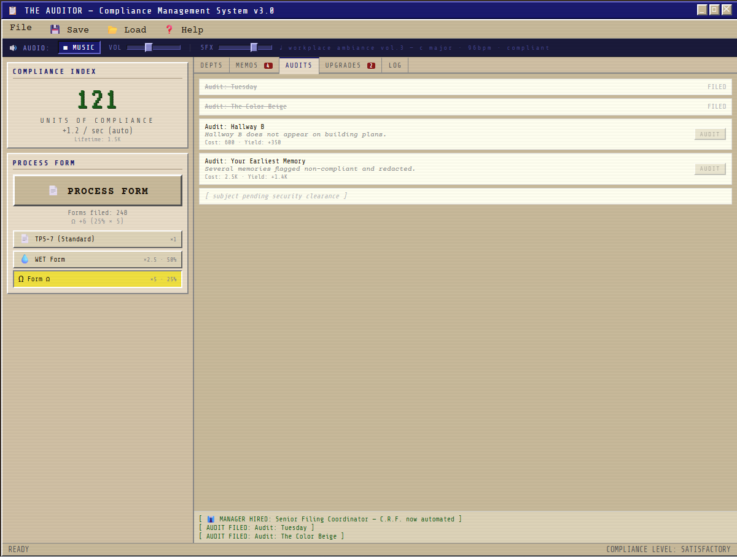This screenshot has width=737, height=557.
Task: Switch to the DEPTS tab
Action: click(x=212, y=66)
